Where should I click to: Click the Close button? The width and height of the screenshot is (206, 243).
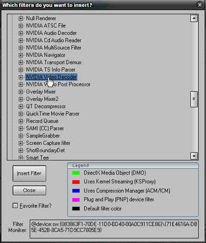29,190
